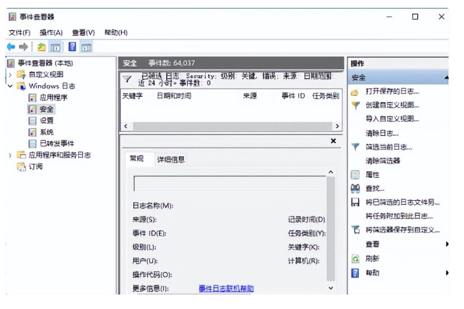
Task: Expand the 应用程序和服务日志 node
Action: (x=10, y=155)
